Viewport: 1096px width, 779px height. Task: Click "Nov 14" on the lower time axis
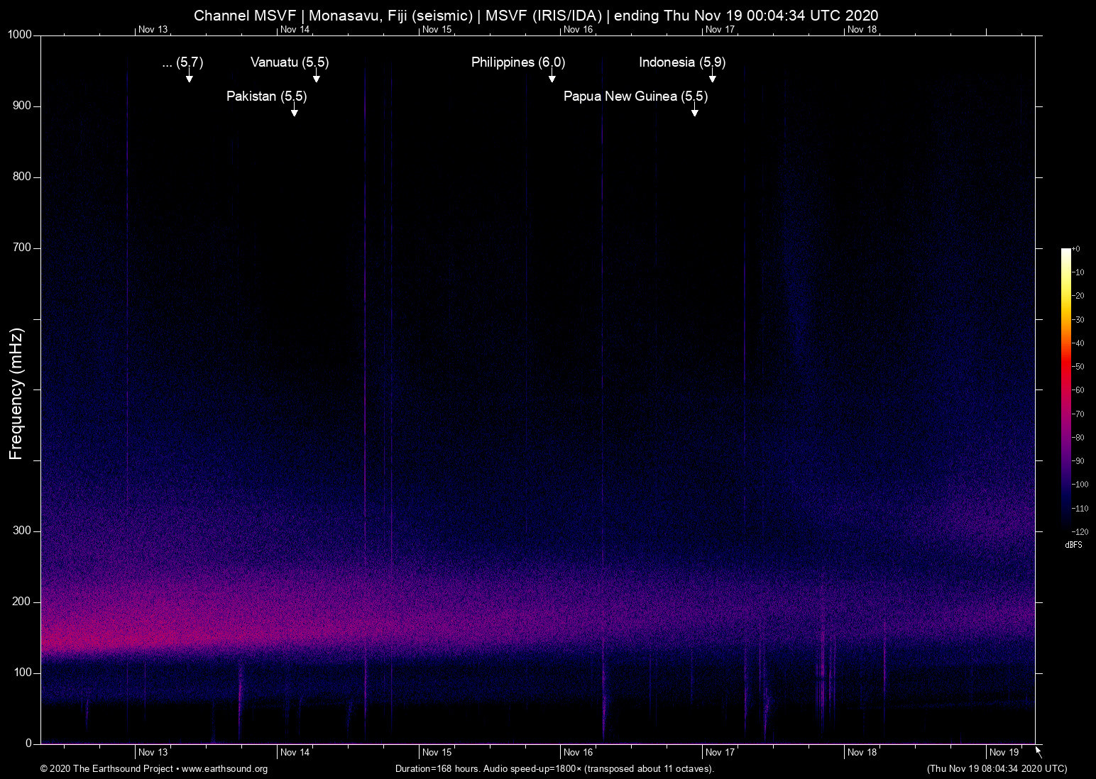[x=295, y=753]
